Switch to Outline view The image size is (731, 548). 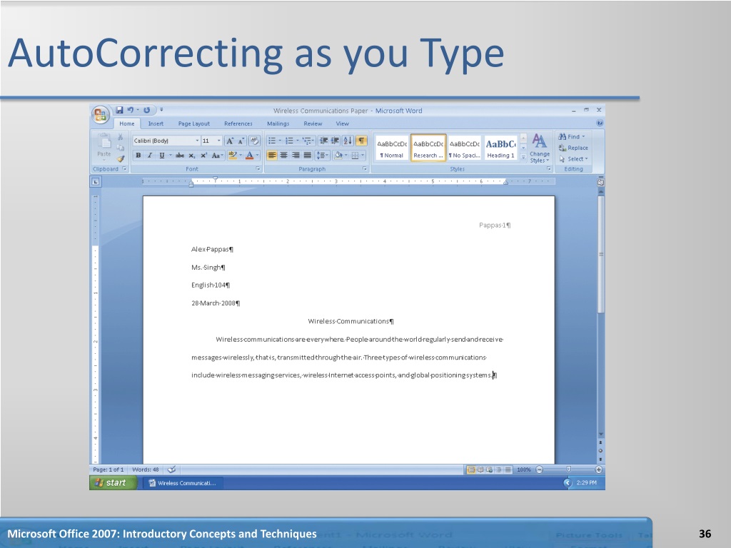click(x=499, y=470)
